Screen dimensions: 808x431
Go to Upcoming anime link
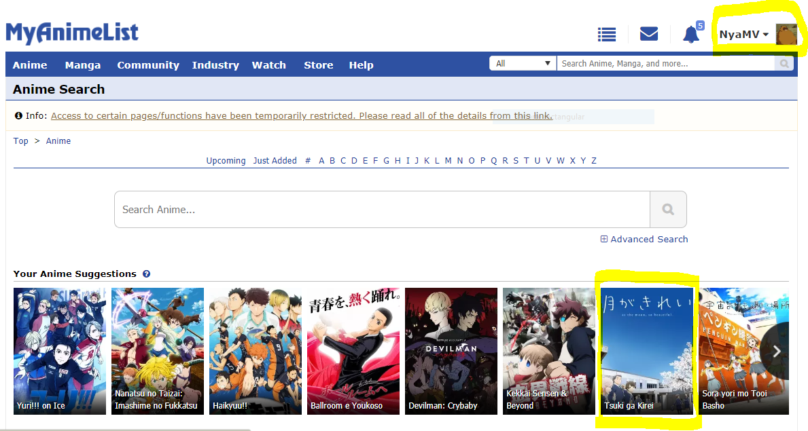[x=226, y=161]
